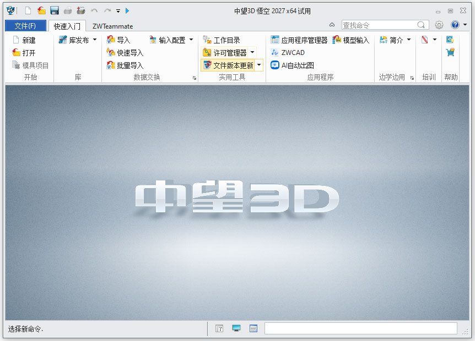This screenshot has height=341, width=475.
Task: Expand the 库发布 dropdown arrow
Action: (x=95, y=40)
